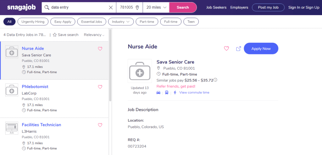Click REQ number 00723204
The image size is (322, 155).
tap(137, 147)
